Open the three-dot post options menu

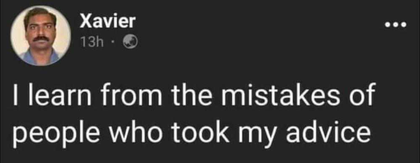tap(396, 26)
